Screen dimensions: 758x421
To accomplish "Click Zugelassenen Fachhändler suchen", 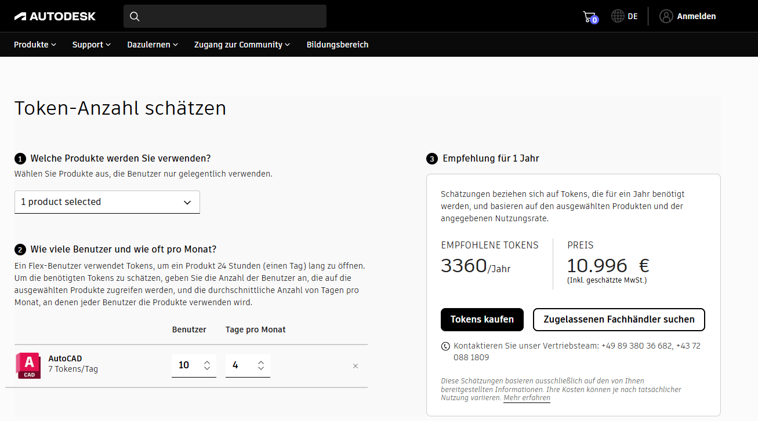I will [x=618, y=319].
